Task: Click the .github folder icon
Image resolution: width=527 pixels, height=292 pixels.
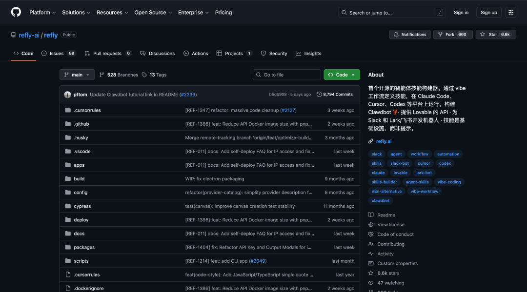Action: [x=68, y=124]
